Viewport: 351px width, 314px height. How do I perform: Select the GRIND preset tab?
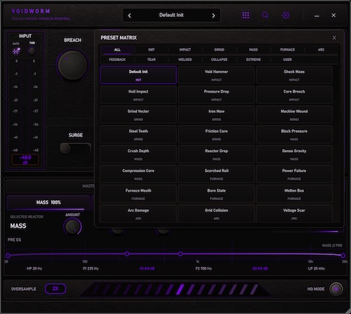coord(219,50)
